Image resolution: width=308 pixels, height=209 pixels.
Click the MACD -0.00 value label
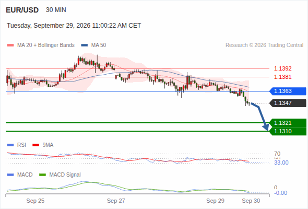coord(281,193)
